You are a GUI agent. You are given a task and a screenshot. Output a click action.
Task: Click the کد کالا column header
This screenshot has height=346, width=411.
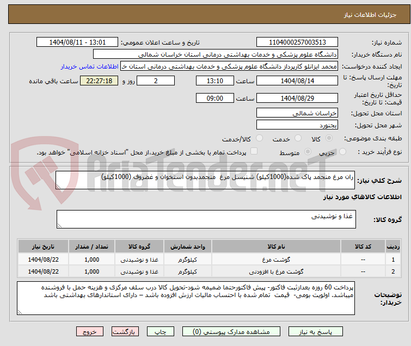[x=363, y=246]
